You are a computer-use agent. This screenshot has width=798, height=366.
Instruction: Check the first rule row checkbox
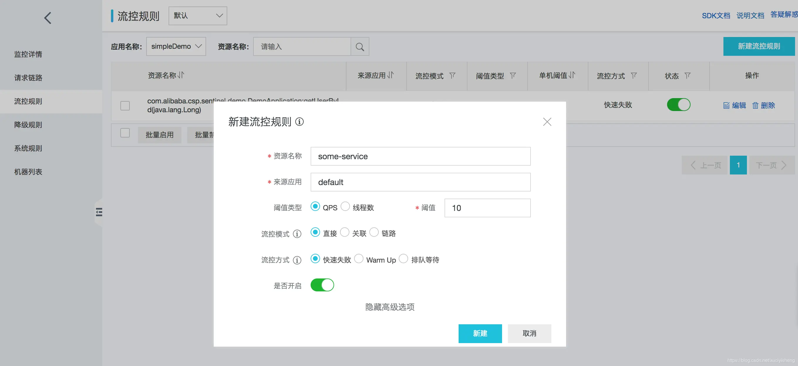[125, 106]
